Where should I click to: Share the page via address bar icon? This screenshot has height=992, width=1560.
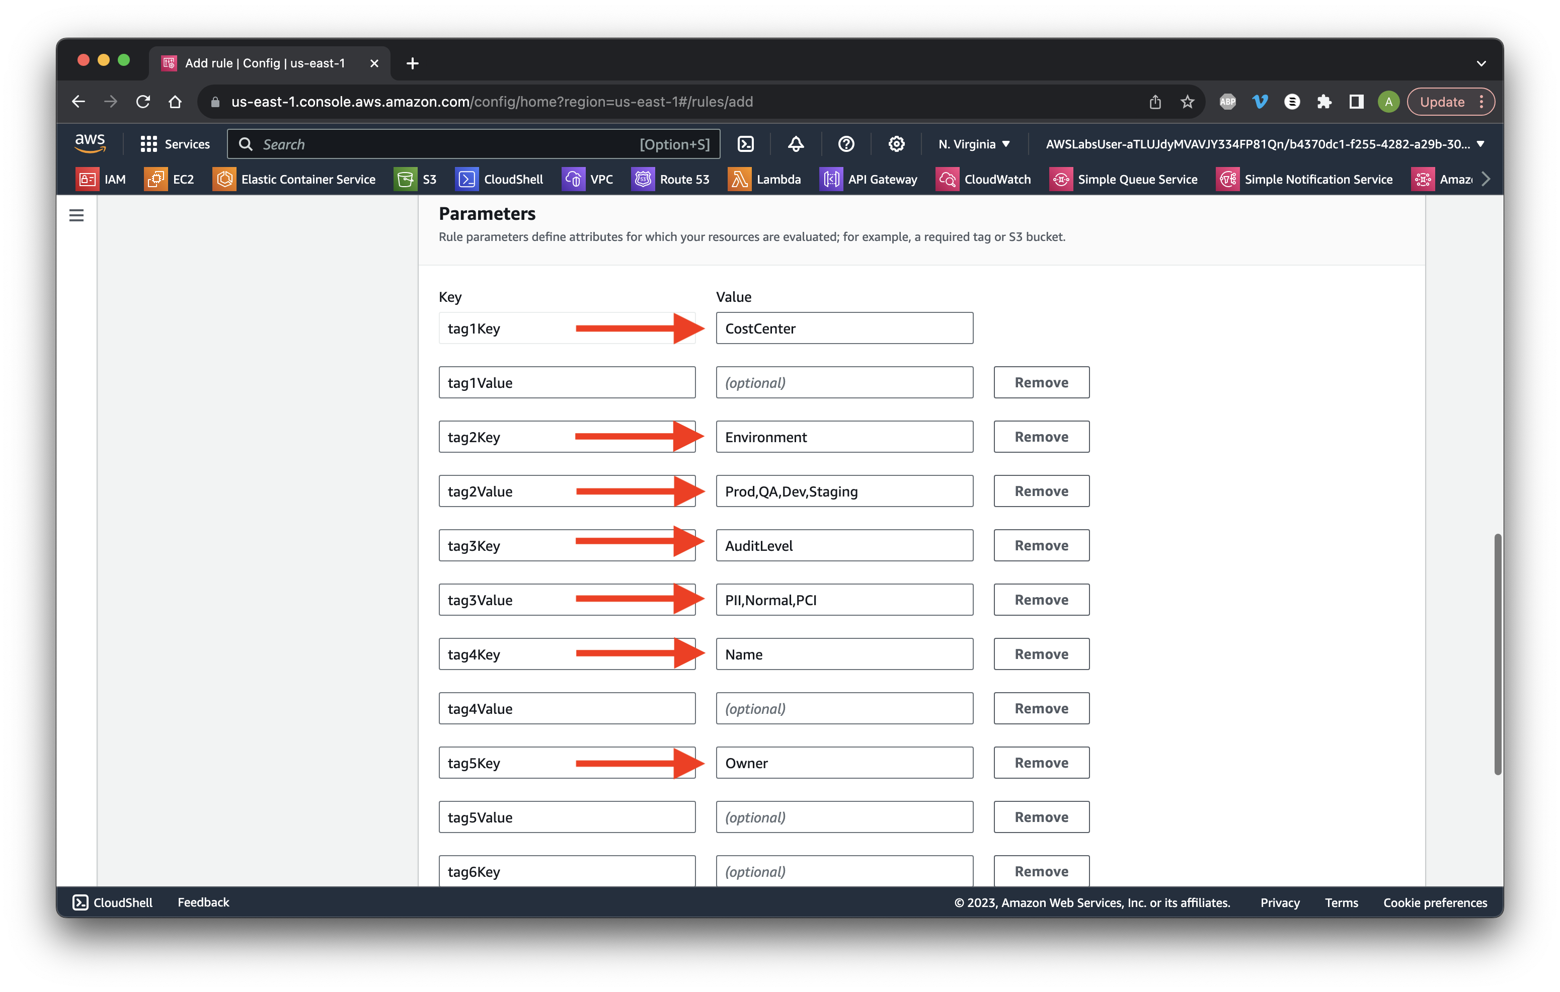[1155, 102]
